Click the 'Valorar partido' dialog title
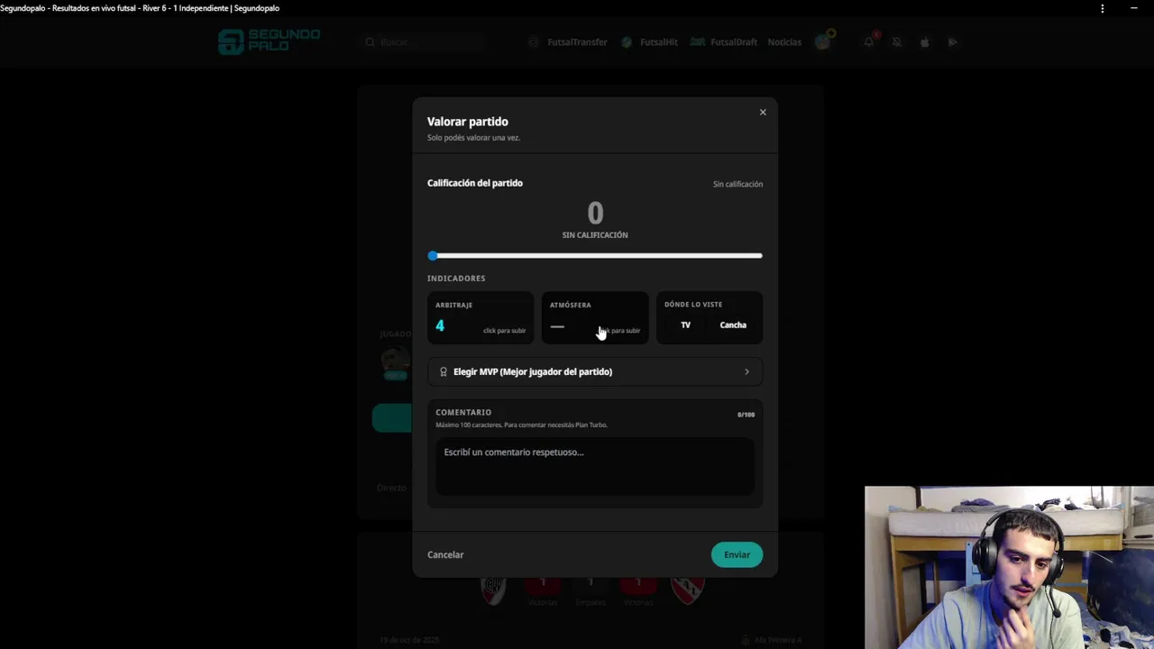The height and width of the screenshot is (649, 1154). click(468, 122)
